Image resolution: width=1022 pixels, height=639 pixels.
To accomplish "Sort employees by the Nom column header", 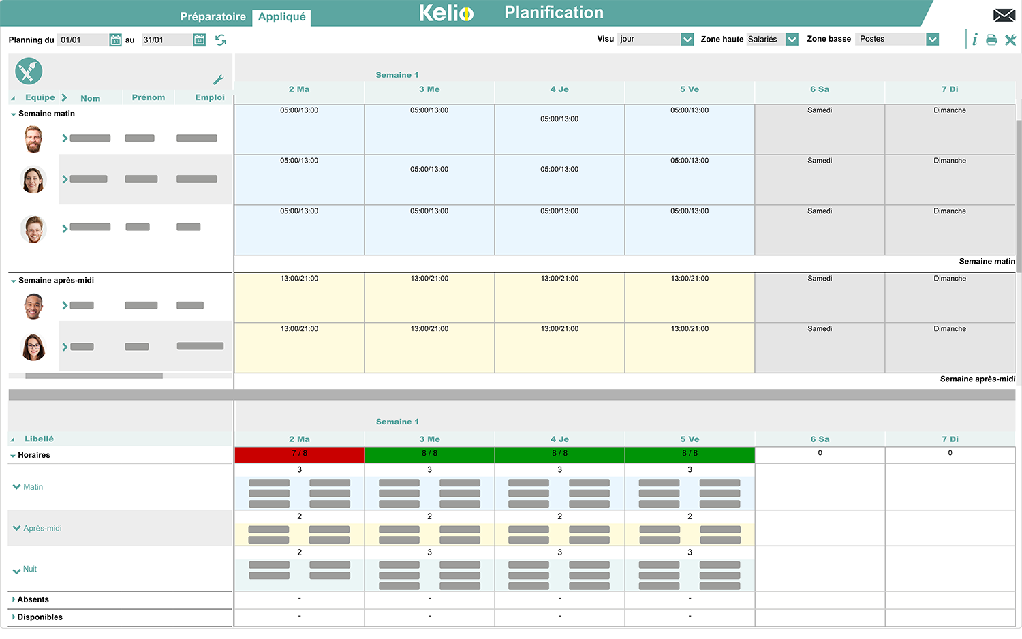I will pos(91,98).
